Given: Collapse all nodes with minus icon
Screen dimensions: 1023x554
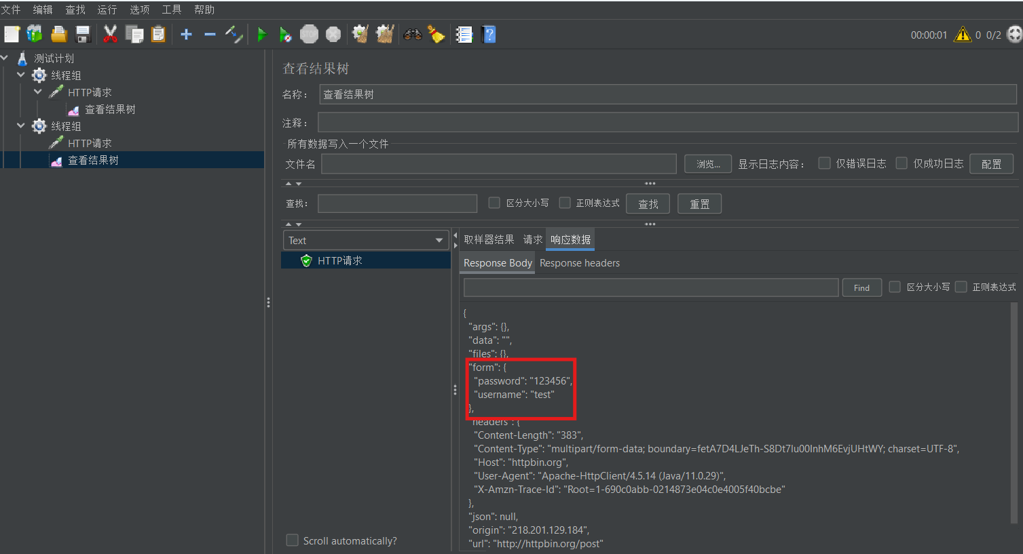Looking at the screenshot, I should point(210,34).
